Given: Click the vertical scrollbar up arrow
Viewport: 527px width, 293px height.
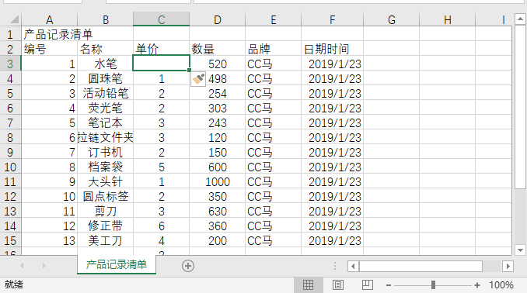Looking at the screenshot, I should pyautogui.click(x=520, y=19).
